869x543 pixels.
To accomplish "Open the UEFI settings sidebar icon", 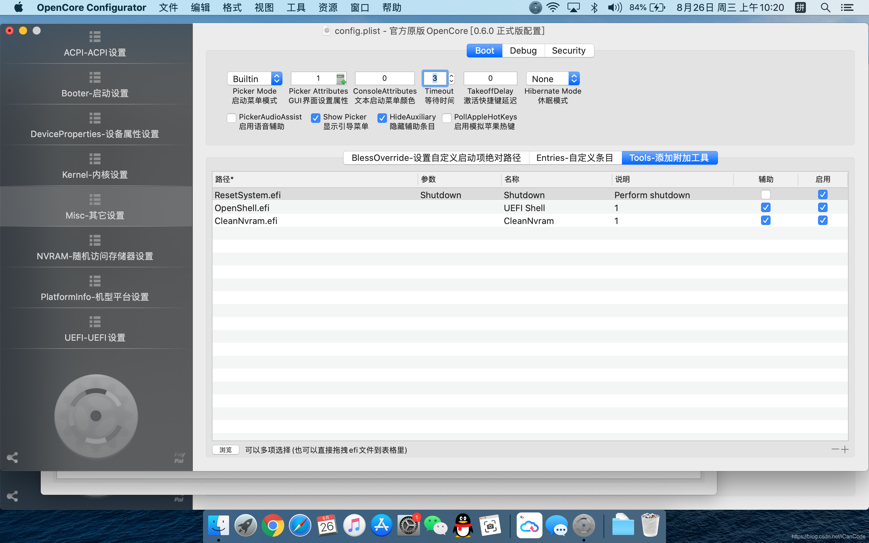I will click(x=95, y=321).
